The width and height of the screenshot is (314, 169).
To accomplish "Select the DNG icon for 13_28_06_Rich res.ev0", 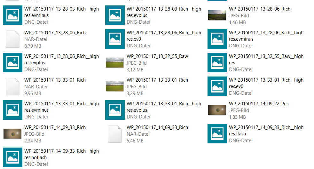I will coord(115,39).
